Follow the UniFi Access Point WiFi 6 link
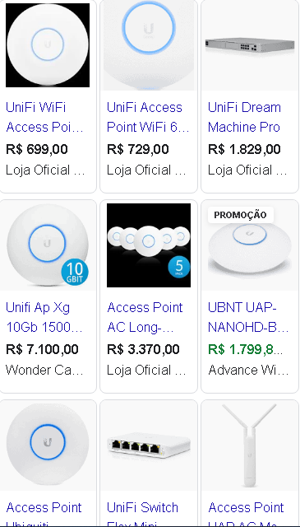The image size is (300, 527). (148, 117)
